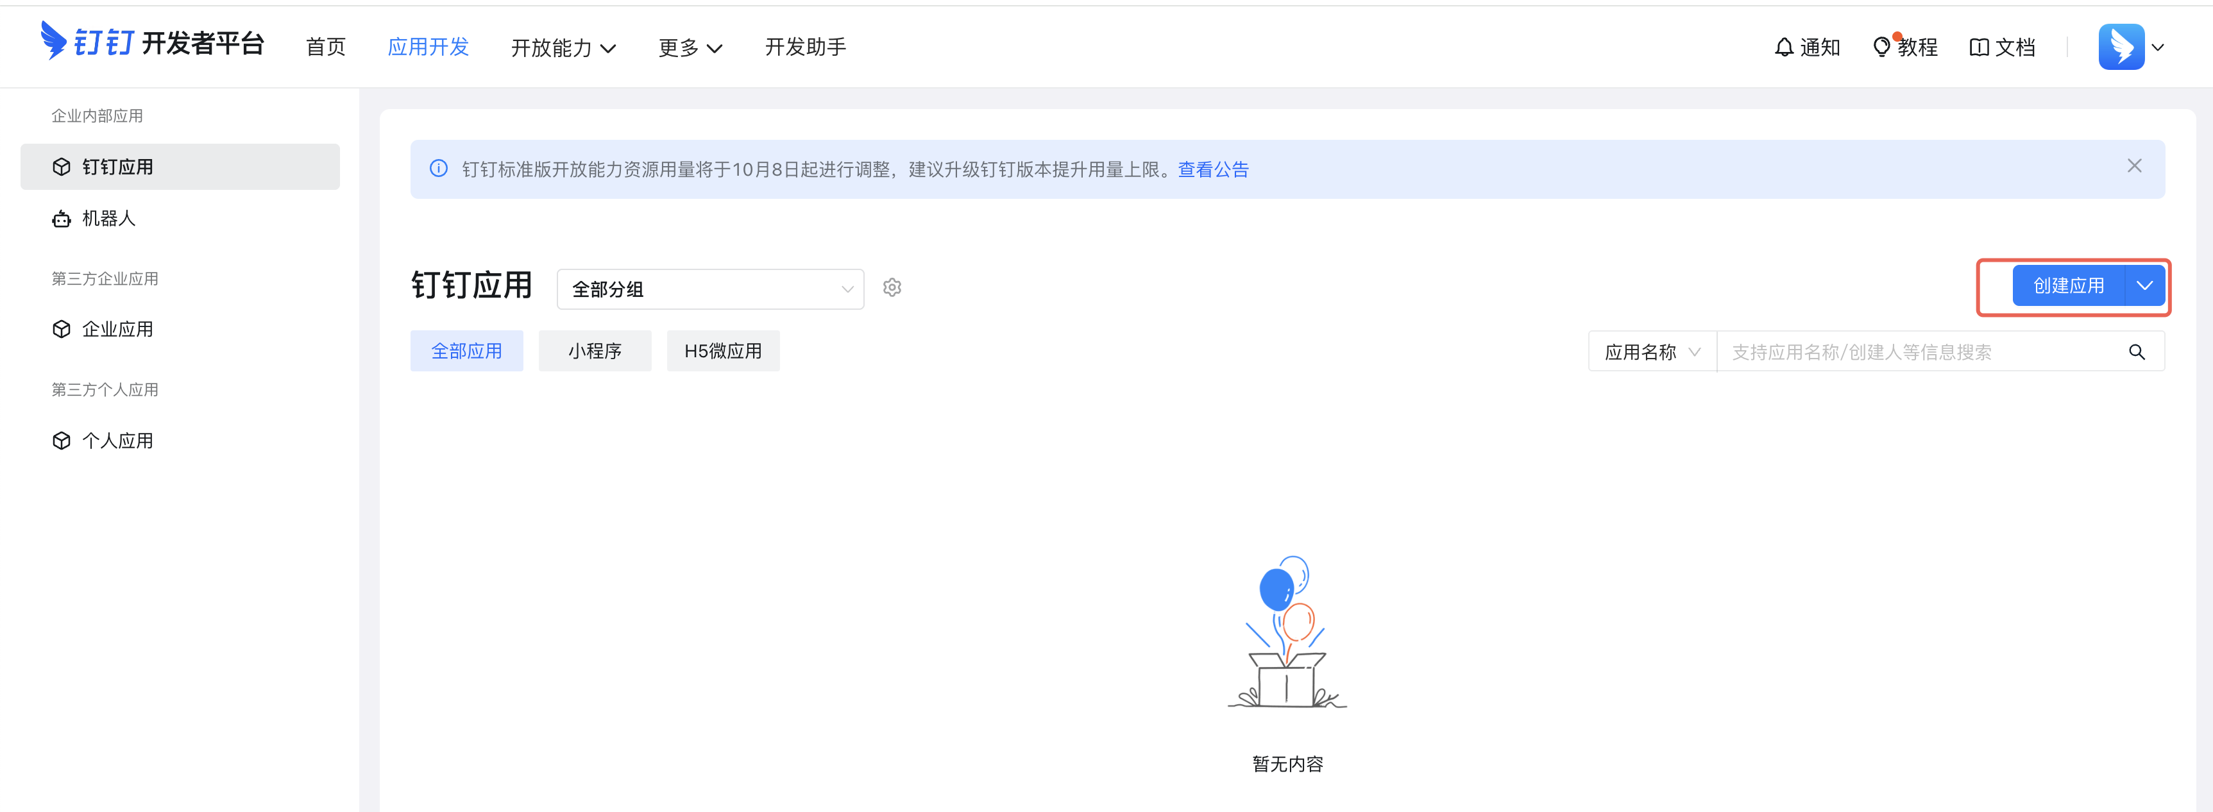Open the notifications bell icon
The height and width of the screenshot is (812, 2213).
tap(1785, 47)
